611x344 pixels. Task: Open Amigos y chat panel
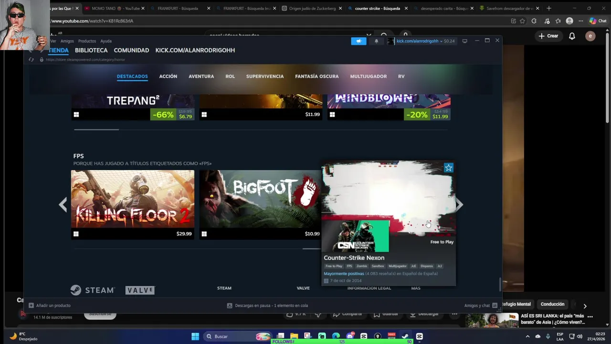tap(481, 305)
